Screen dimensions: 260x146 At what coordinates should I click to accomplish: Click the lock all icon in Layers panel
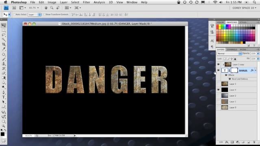(x=235, y=59)
